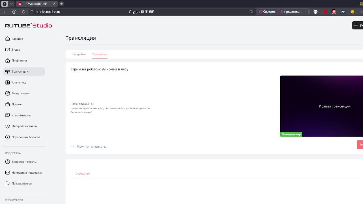Click the Комментарии speech icon
Screen dimensions: 363x204
pos(7,115)
